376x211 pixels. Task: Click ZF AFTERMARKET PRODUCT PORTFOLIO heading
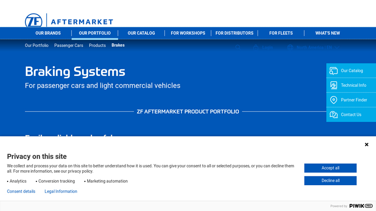(188, 112)
